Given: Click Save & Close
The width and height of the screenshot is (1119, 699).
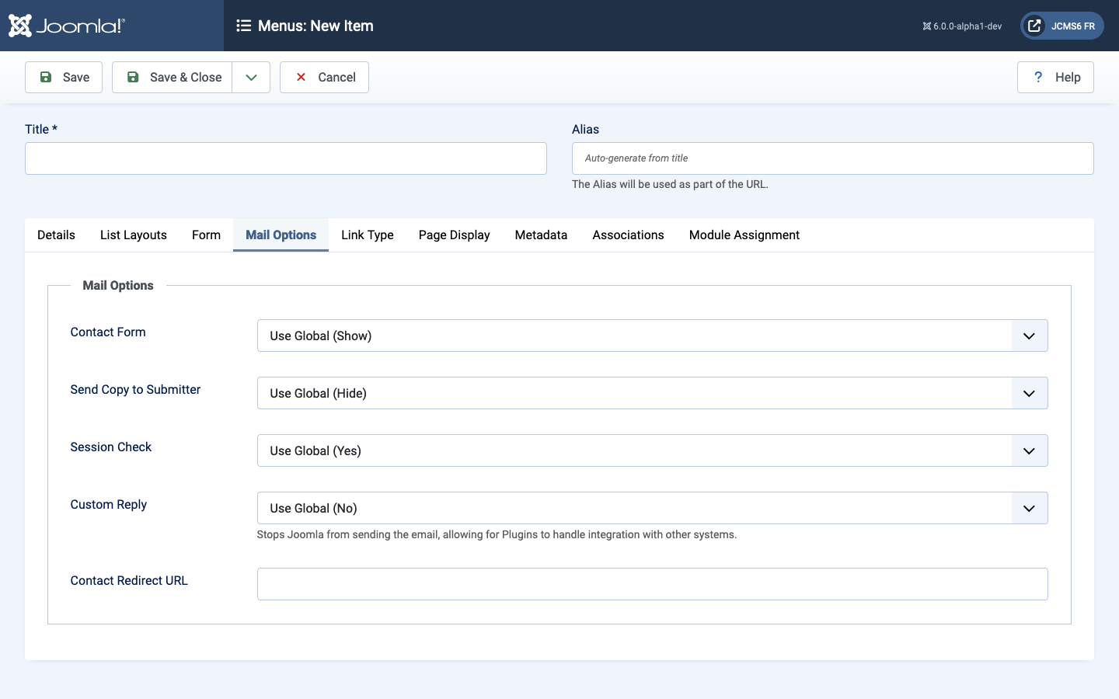Looking at the screenshot, I should pos(173,77).
